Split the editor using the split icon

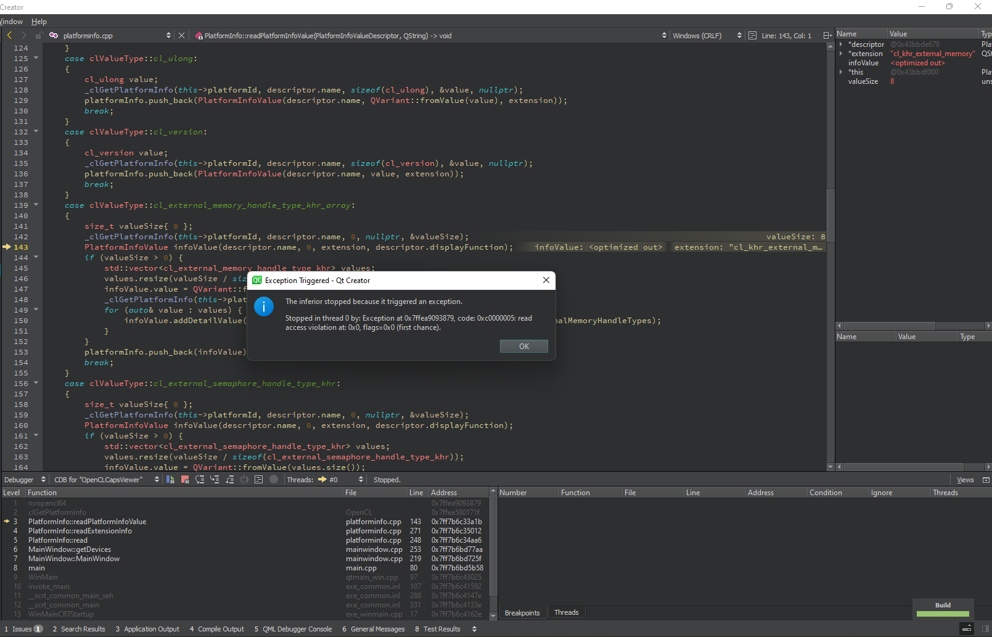tap(827, 35)
